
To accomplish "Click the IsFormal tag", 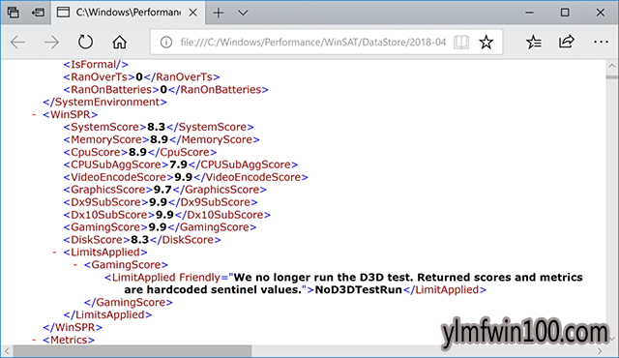I will click(96, 64).
